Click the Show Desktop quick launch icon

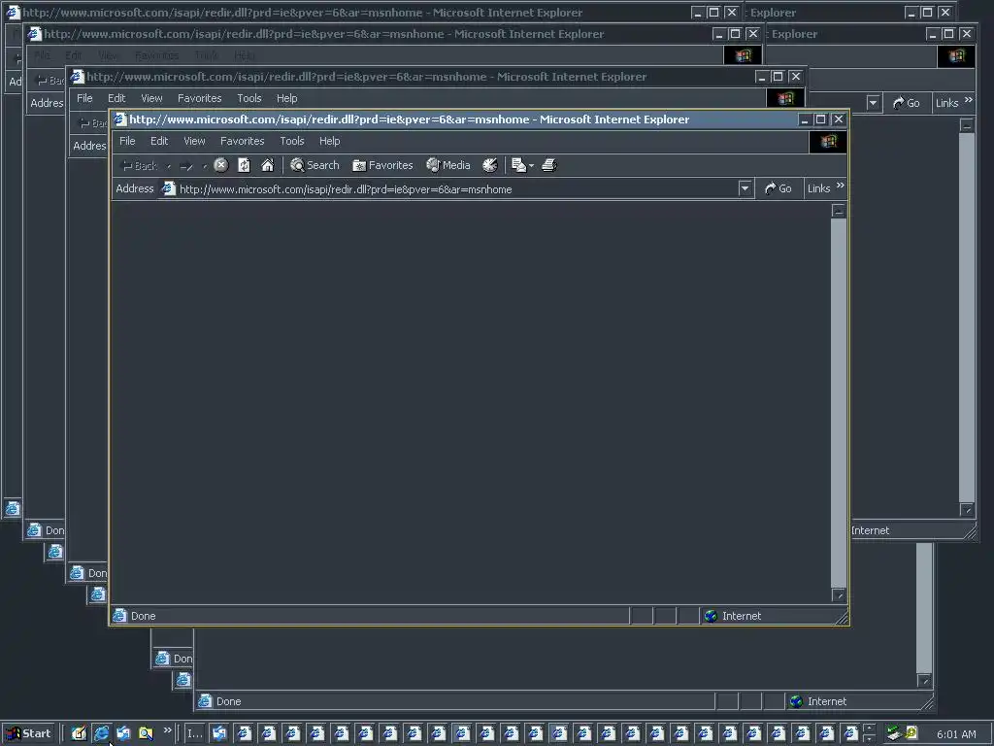[x=79, y=733]
